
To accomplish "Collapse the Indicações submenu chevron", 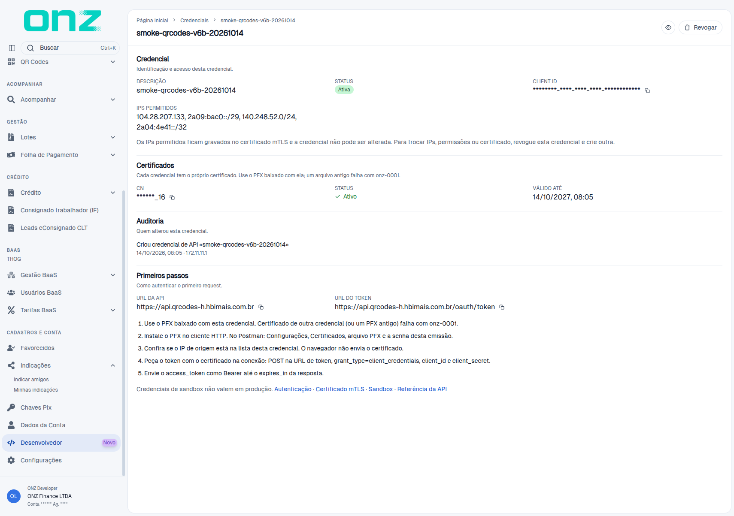I will tap(113, 365).
